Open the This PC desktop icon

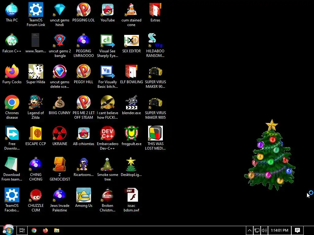click(x=12, y=9)
